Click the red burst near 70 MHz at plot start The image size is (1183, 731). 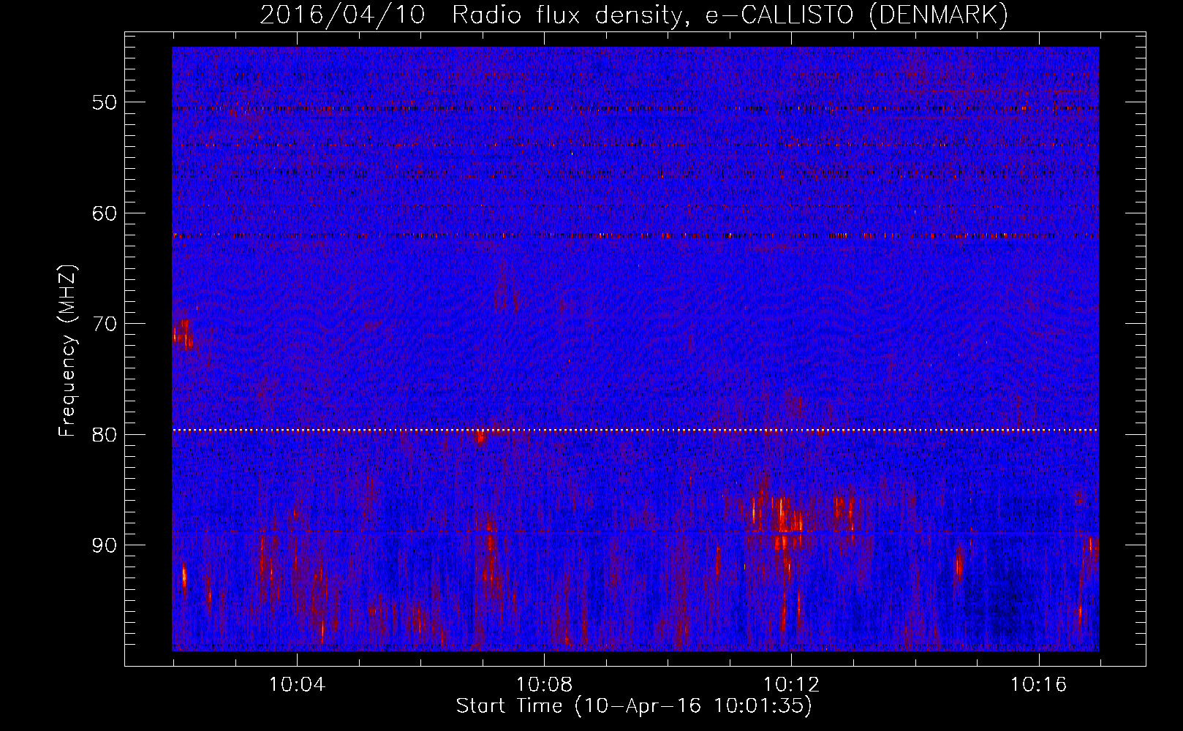pyautogui.click(x=183, y=334)
